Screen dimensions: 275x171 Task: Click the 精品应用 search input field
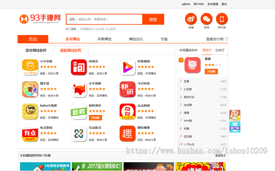[109, 20]
